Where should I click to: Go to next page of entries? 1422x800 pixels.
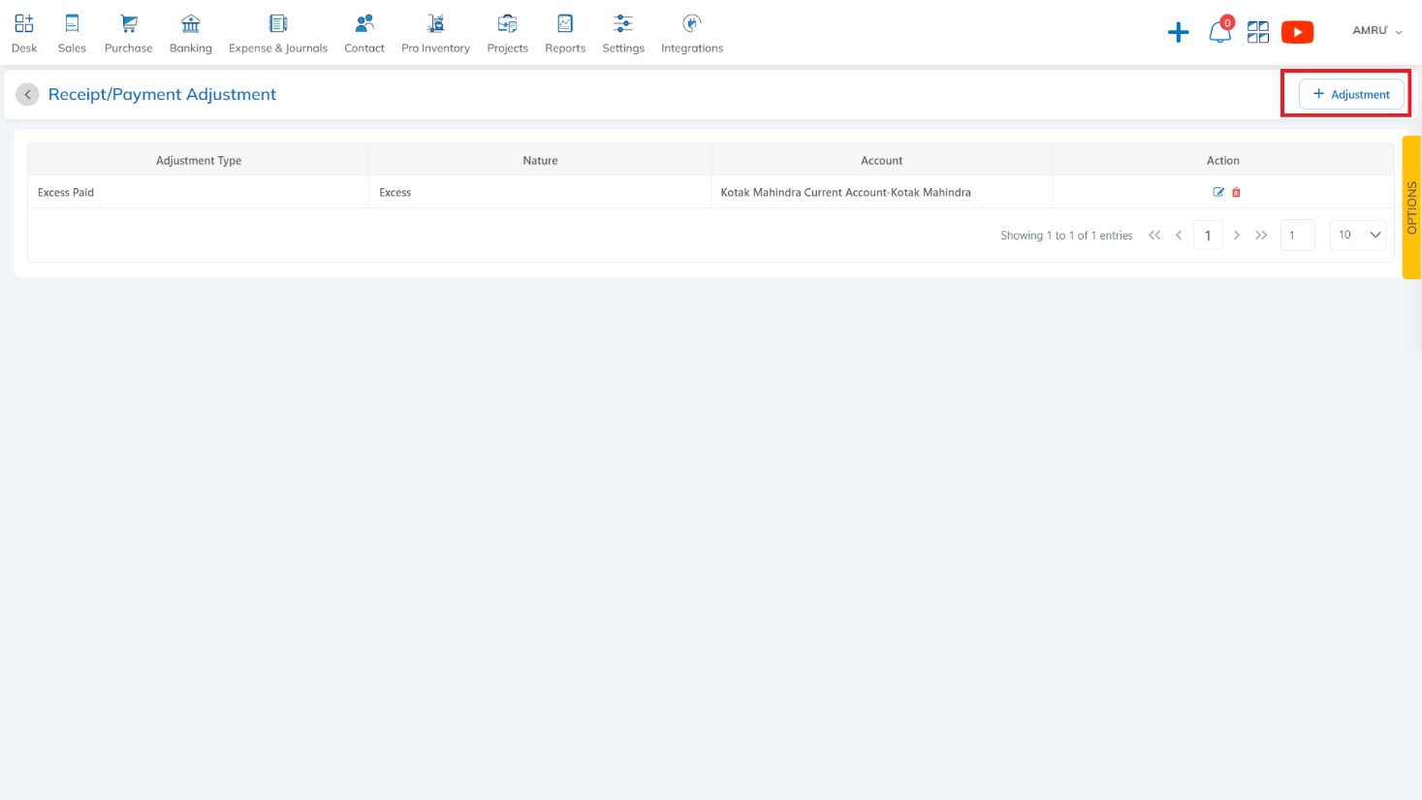(1237, 235)
